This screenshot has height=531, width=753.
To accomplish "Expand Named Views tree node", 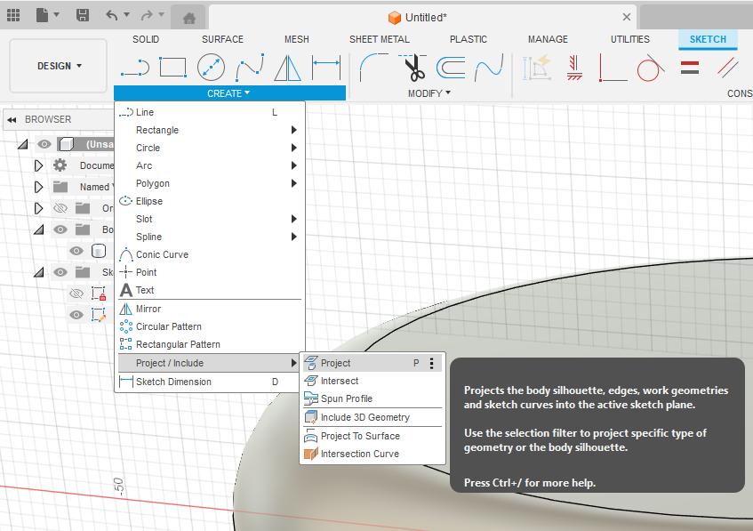I will tap(38, 187).
